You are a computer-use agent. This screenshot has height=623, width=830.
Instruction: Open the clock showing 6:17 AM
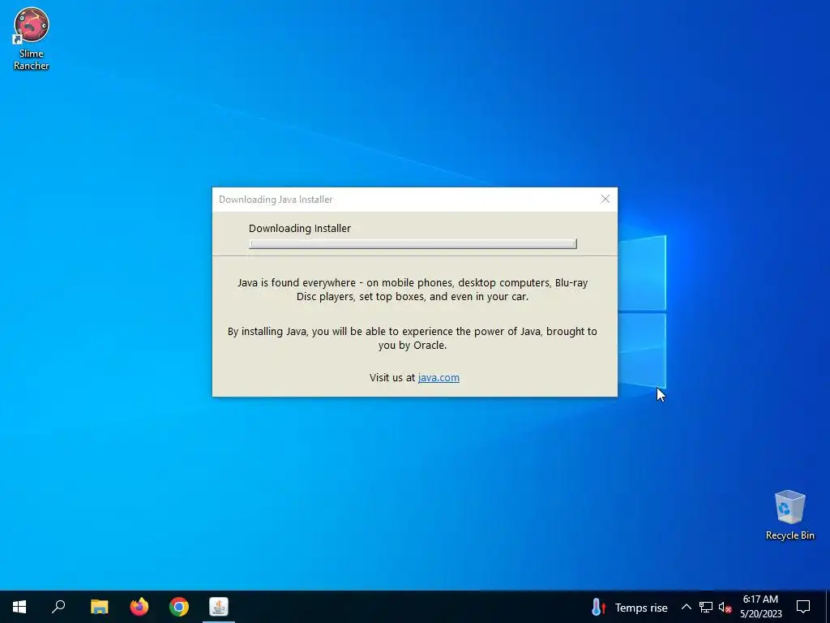[x=760, y=607]
